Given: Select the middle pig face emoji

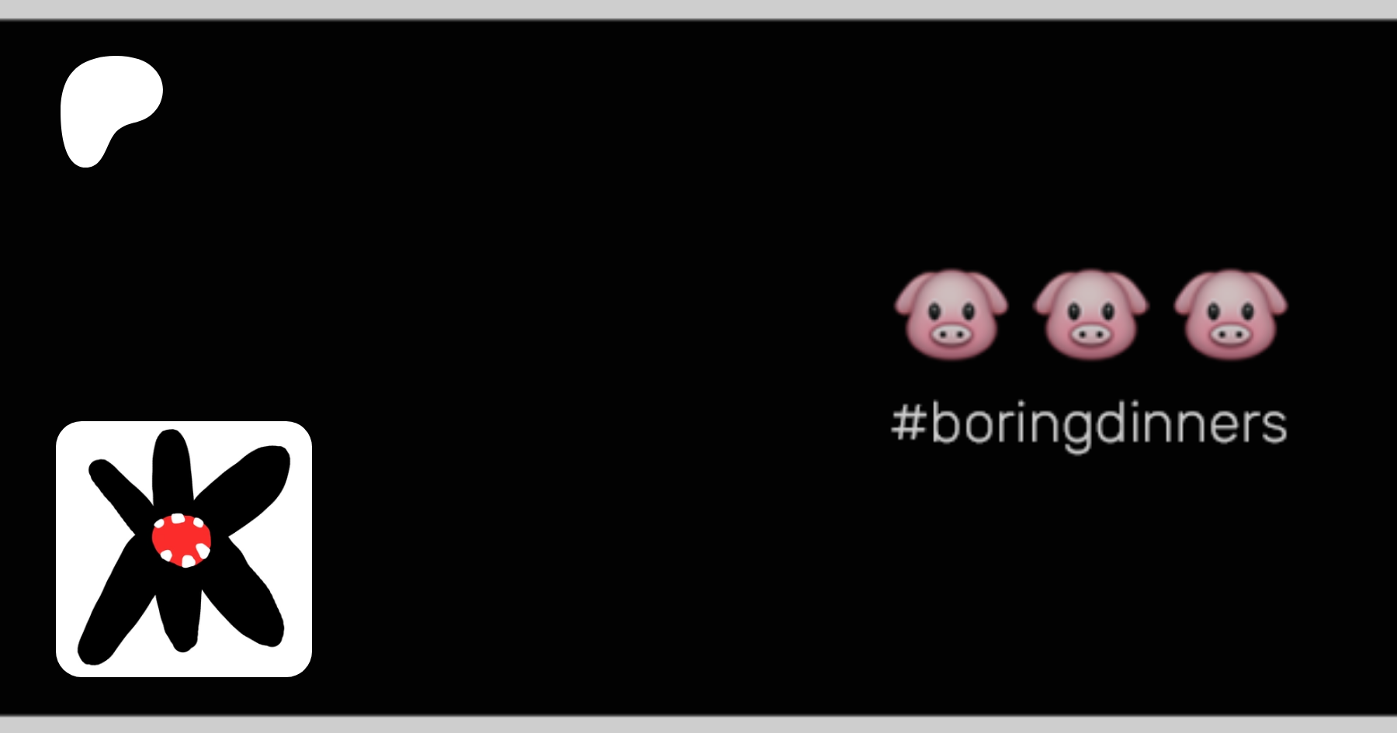Looking at the screenshot, I should 1090,314.
